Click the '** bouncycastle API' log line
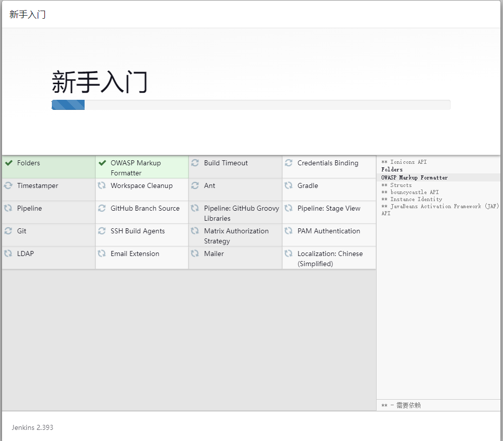The width and height of the screenshot is (503, 441). pos(410,192)
